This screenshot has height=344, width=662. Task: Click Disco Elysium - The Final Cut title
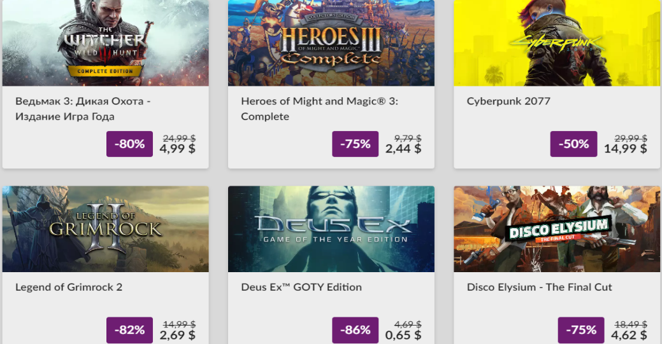point(539,287)
